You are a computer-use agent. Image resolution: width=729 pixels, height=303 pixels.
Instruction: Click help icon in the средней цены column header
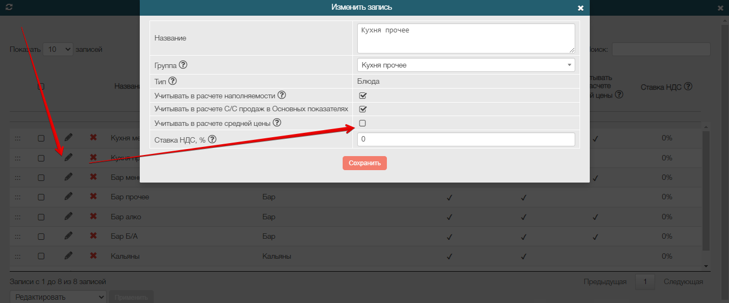619,94
